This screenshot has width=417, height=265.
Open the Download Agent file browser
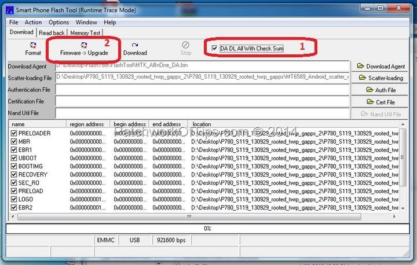point(380,66)
